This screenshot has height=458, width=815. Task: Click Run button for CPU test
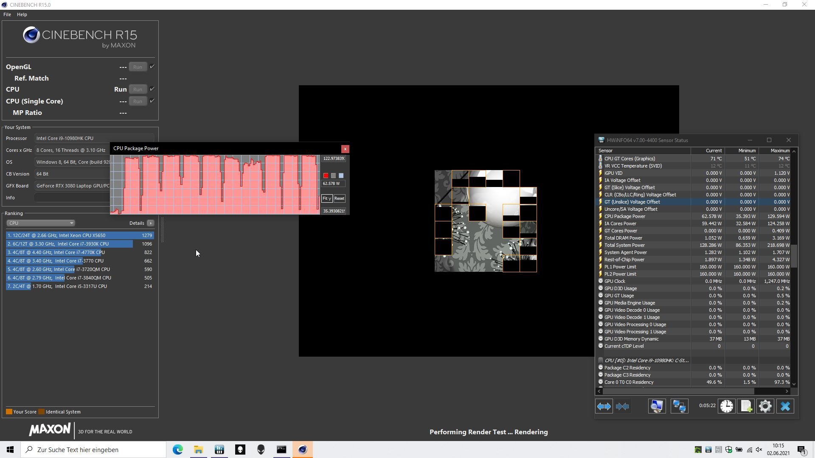tap(138, 89)
